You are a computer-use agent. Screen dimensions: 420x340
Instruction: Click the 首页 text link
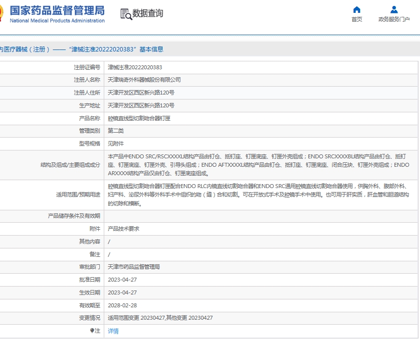click(x=357, y=19)
